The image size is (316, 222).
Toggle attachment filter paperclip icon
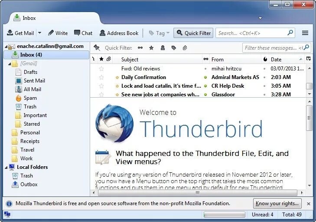[185, 48]
